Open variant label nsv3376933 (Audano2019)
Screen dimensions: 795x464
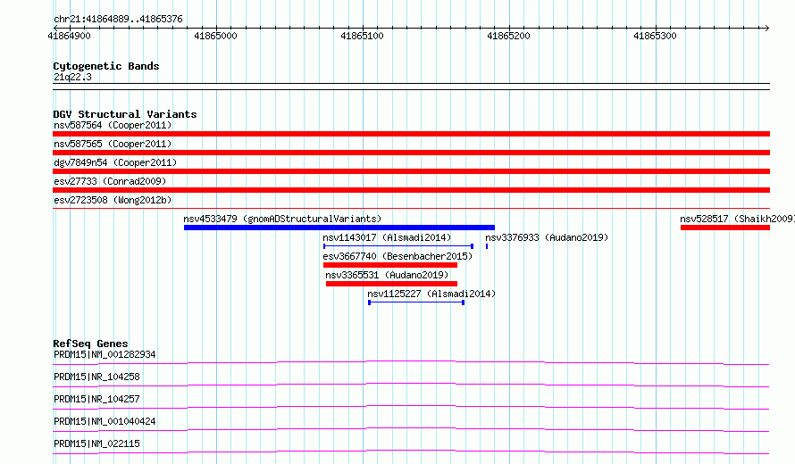547,237
